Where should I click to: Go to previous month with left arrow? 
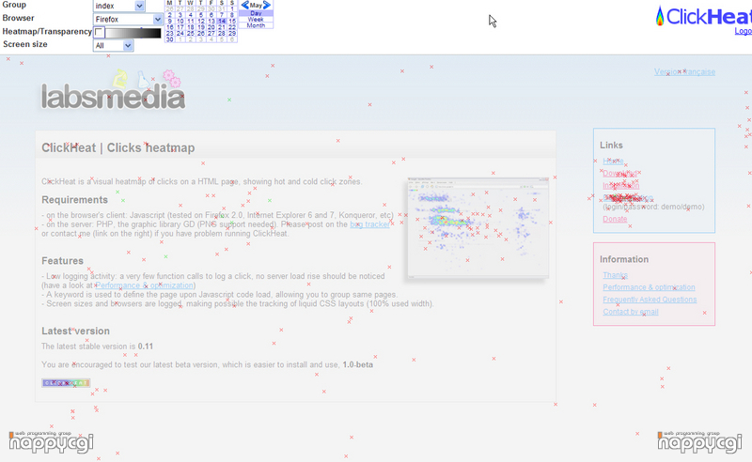pyautogui.click(x=245, y=5)
